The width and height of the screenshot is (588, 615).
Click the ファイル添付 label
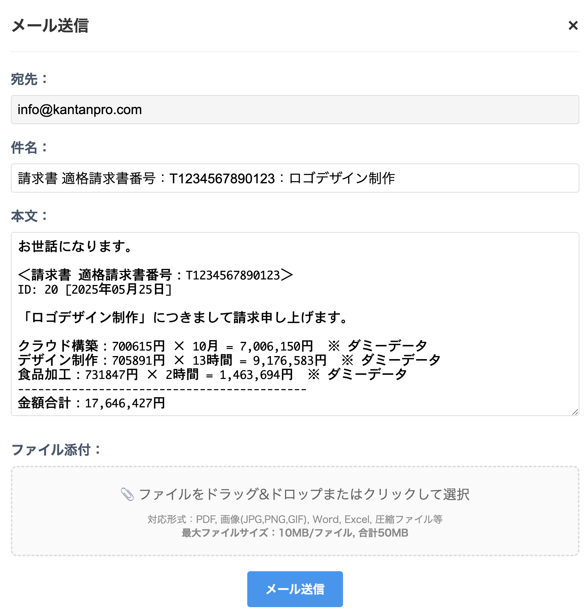click(x=56, y=450)
